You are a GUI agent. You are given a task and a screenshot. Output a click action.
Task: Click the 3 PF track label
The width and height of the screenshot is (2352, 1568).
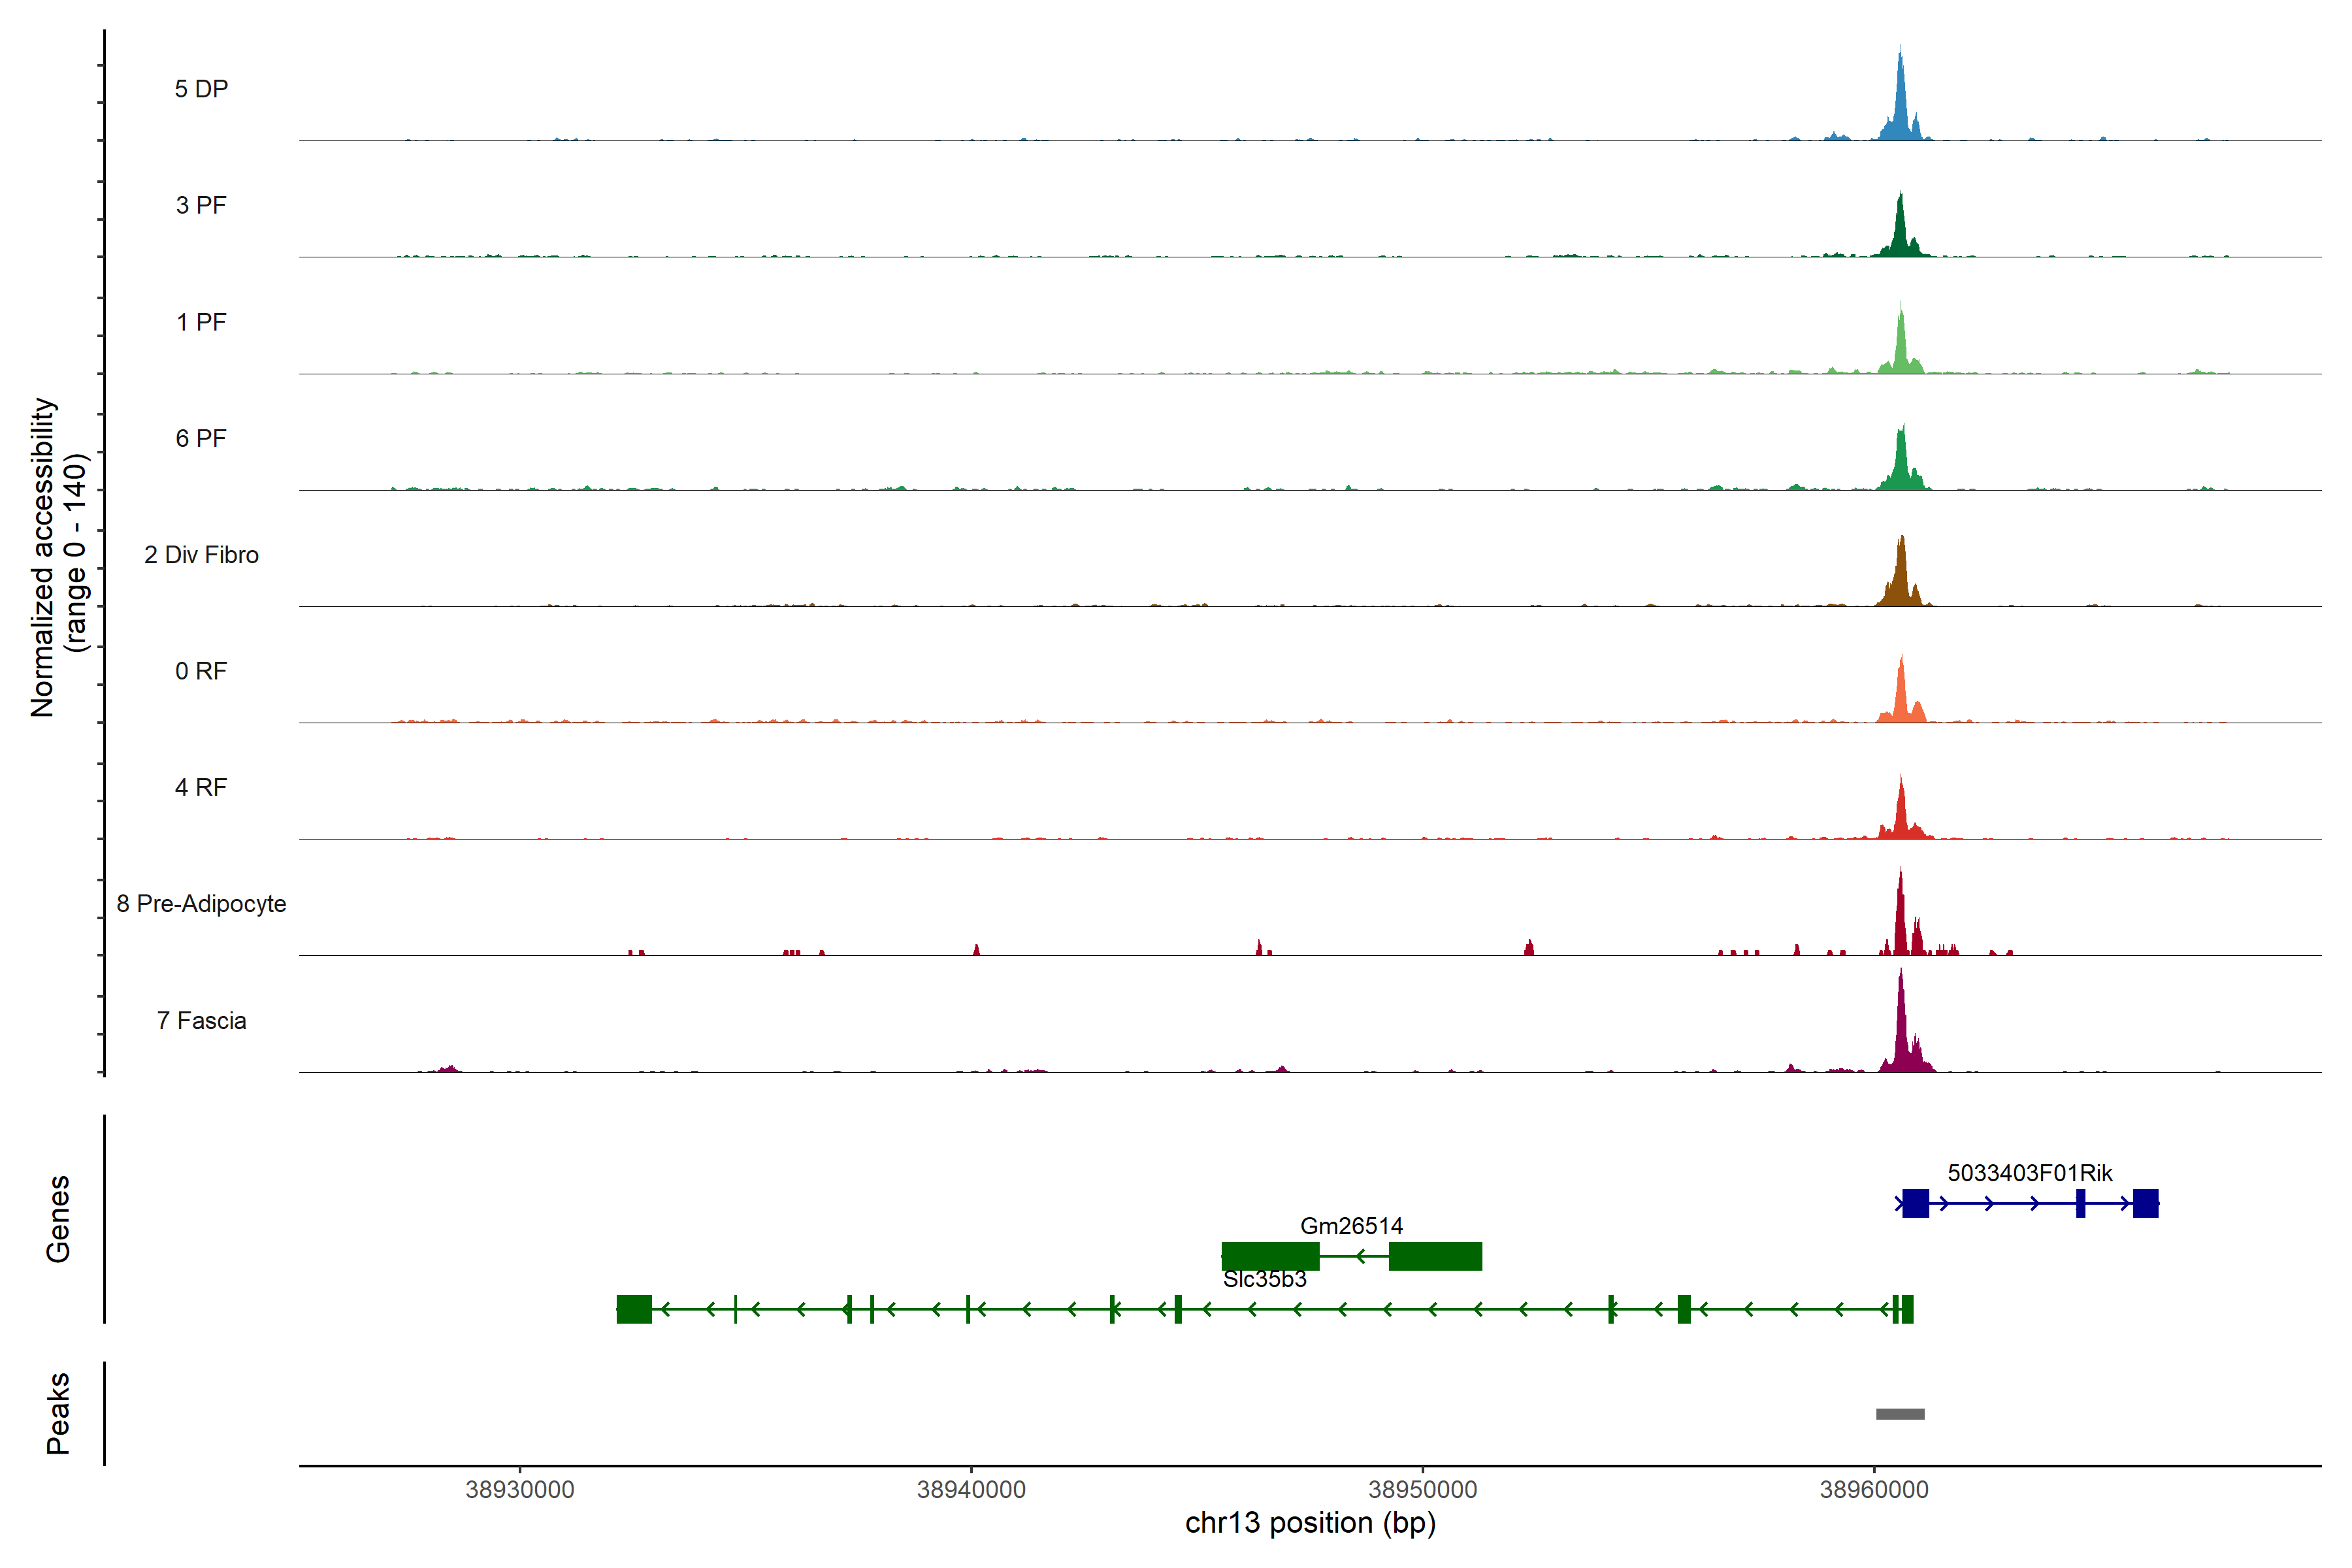click(x=201, y=205)
